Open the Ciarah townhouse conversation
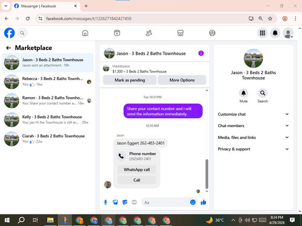Image resolution: width=302 pixels, height=226 pixels. point(48,139)
